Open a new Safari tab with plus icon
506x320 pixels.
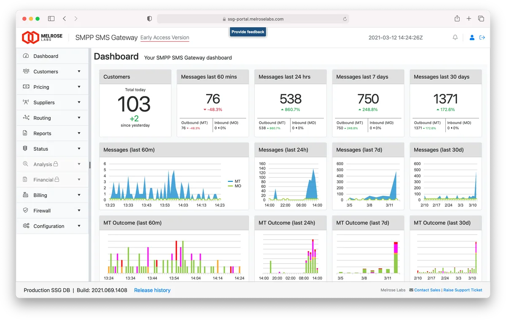pyautogui.click(x=469, y=19)
